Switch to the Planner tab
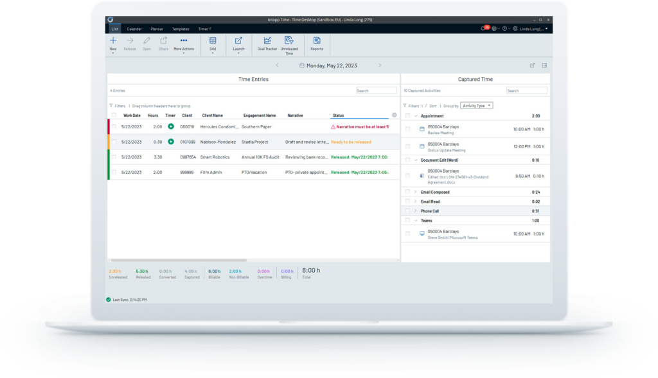Viewport: 658px width, 378px height. [157, 29]
